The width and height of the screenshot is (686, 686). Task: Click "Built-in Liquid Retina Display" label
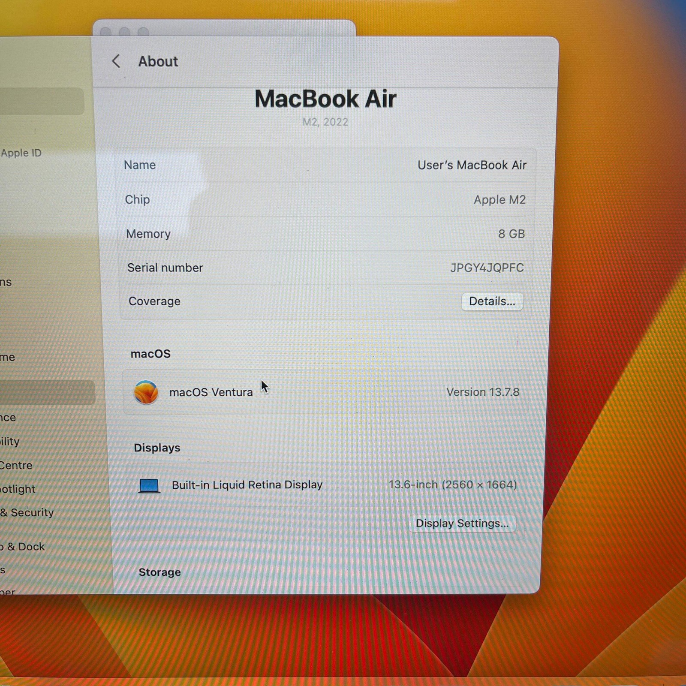(247, 485)
